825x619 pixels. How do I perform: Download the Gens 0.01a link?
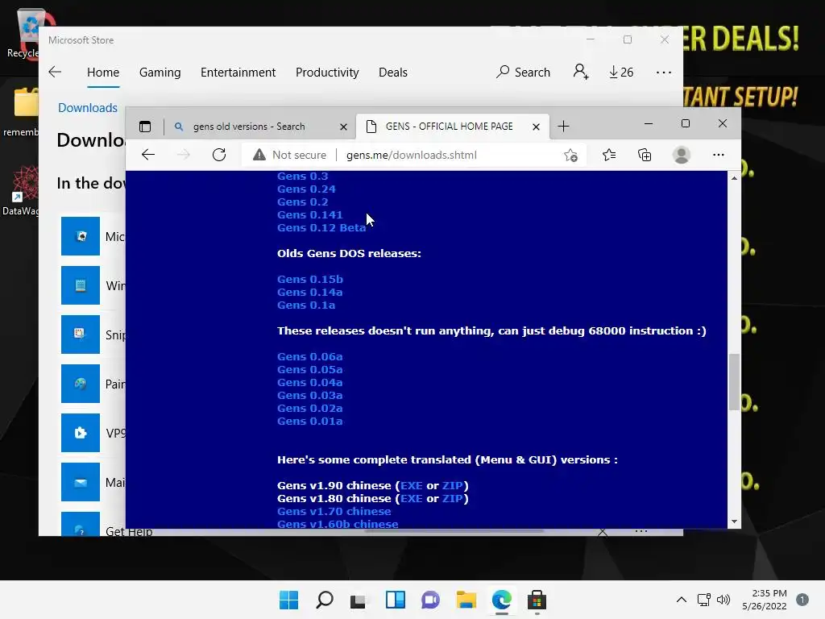310,421
